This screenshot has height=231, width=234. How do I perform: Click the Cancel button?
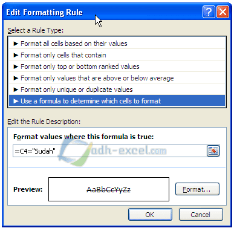201,215
